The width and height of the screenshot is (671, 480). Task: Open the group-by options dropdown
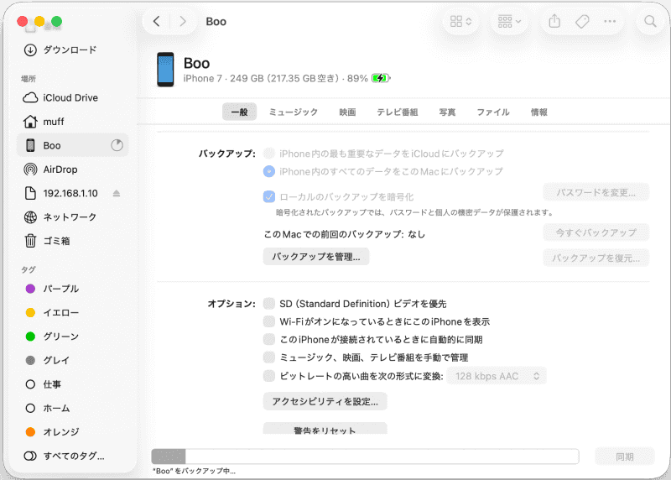click(x=509, y=22)
